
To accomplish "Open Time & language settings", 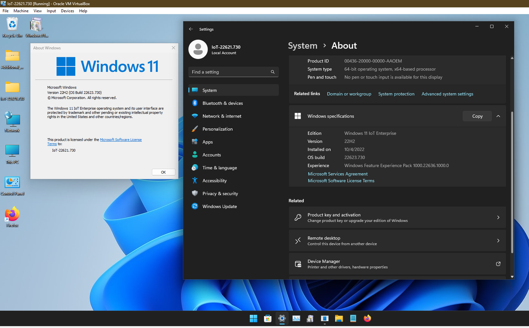I will point(234,168).
